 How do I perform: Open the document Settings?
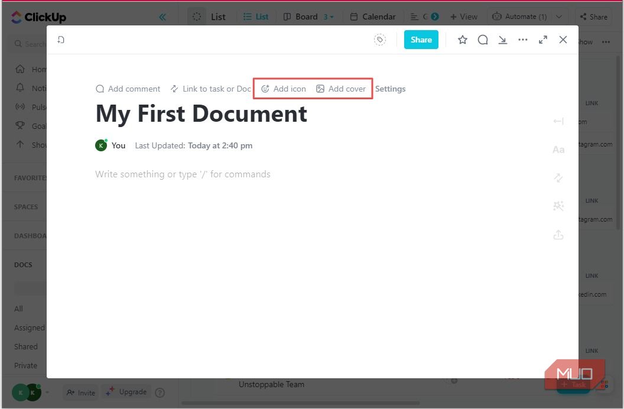click(x=390, y=89)
